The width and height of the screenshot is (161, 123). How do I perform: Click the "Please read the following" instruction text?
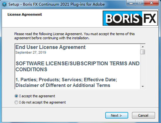tap(74, 36)
